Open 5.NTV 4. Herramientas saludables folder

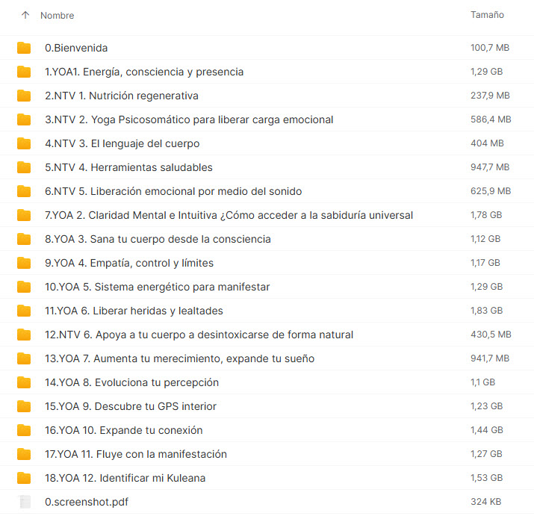[x=128, y=167]
